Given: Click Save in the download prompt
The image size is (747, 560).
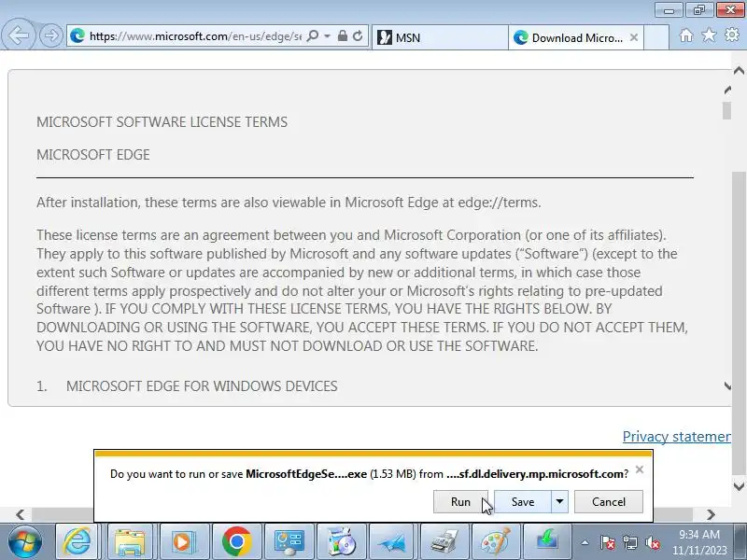Looking at the screenshot, I should pyautogui.click(x=523, y=502).
